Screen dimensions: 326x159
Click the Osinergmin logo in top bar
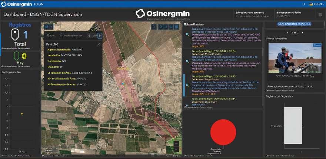pyautogui.click(x=17, y=4)
